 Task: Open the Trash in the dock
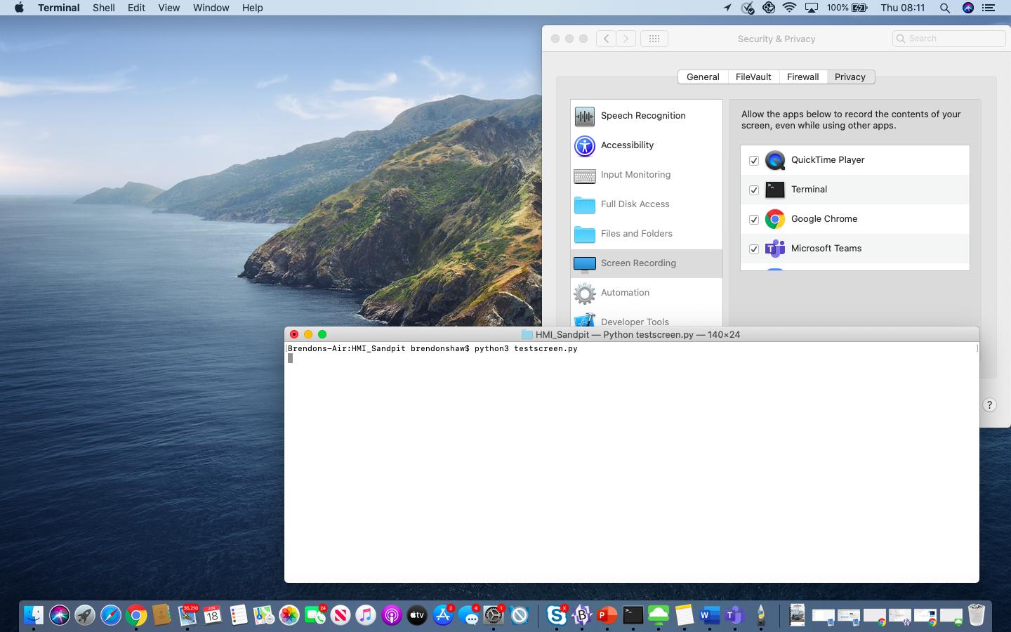tap(977, 616)
